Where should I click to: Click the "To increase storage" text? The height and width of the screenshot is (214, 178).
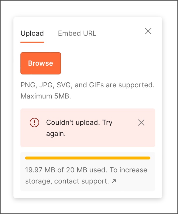point(86,176)
